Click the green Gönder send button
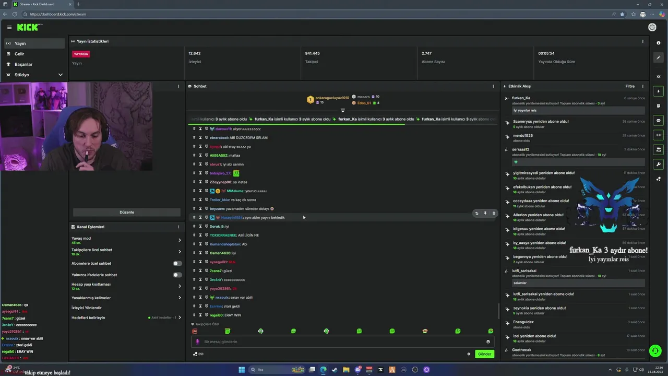The width and height of the screenshot is (668, 376). pyautogui.click(x=484, y=354)
